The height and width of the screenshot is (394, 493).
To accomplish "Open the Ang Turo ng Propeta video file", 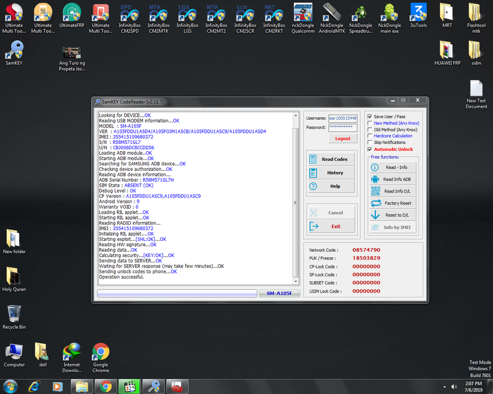I will click(x=71, y=59).
